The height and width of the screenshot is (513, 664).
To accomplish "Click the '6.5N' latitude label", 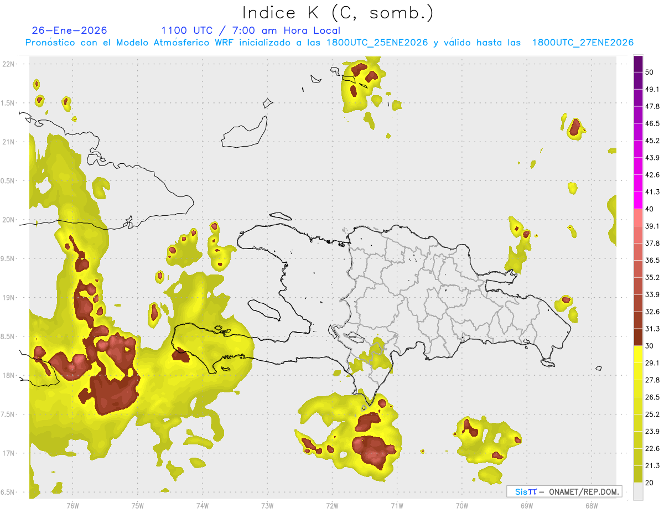I will pos(8,492).
